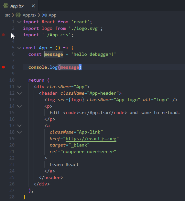Click 'react' module string

(80, 22)
